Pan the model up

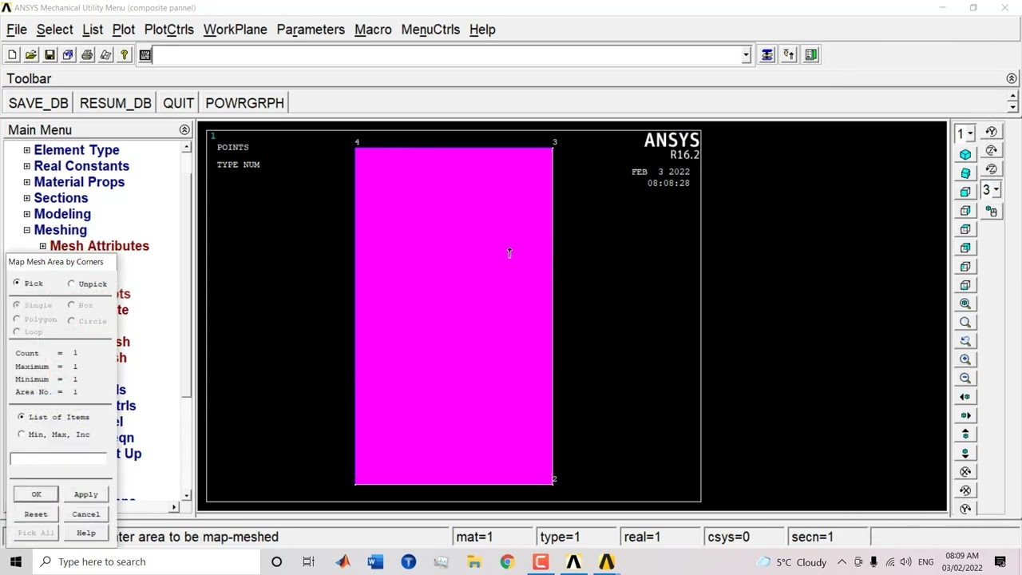point(965,434)
